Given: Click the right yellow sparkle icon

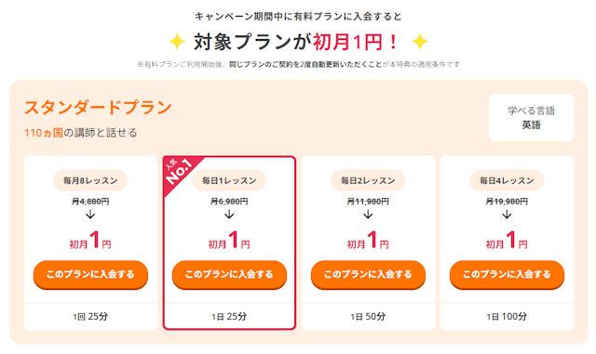Looking at the screenshot, I should click(x=420, y=42).
